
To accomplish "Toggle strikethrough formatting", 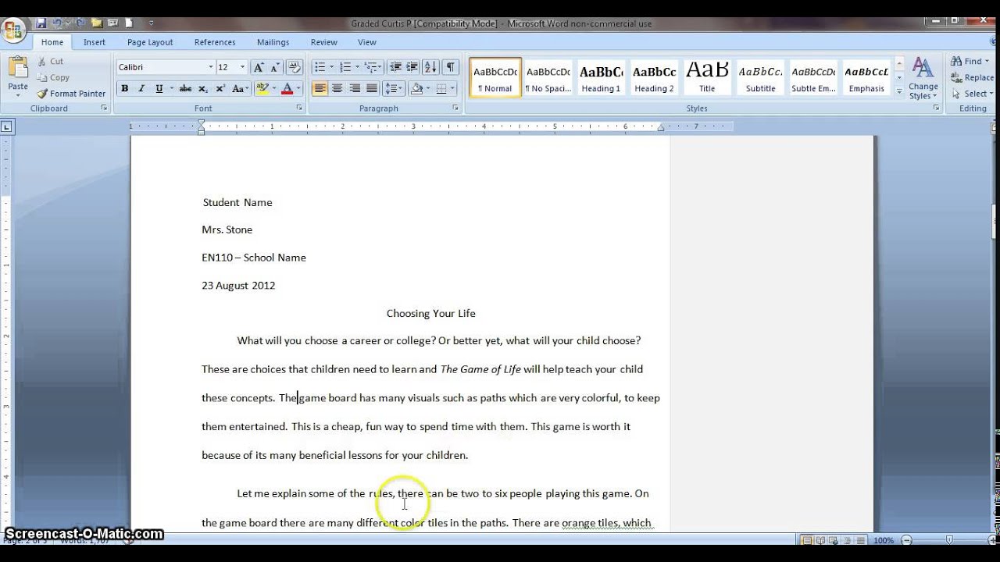I will [185, 89].
